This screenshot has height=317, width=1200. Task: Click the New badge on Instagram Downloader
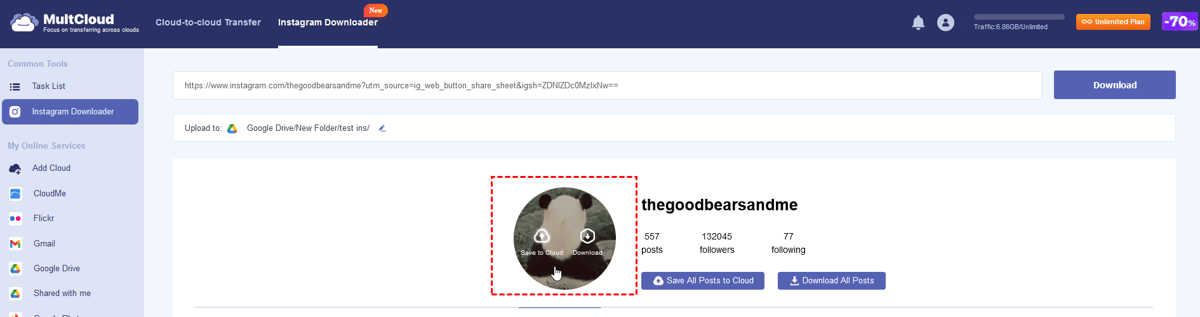[x=376, y=10]
